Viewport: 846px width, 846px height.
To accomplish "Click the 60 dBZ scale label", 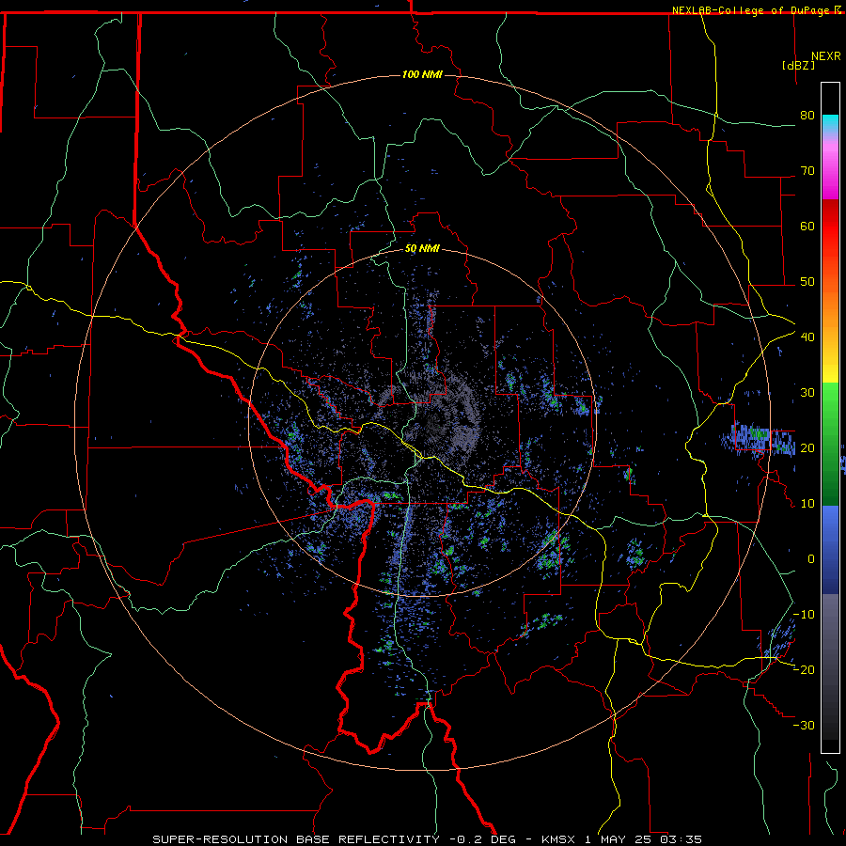I will [807, 226].
